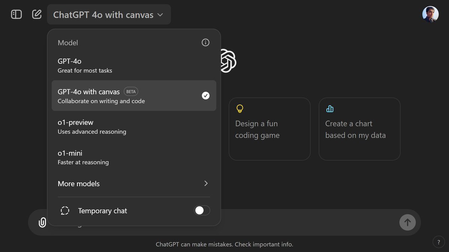The height and width of the screenshot is (252, 449).
Task: Select GPT-4o with canvas option
Action: [134, 96]
